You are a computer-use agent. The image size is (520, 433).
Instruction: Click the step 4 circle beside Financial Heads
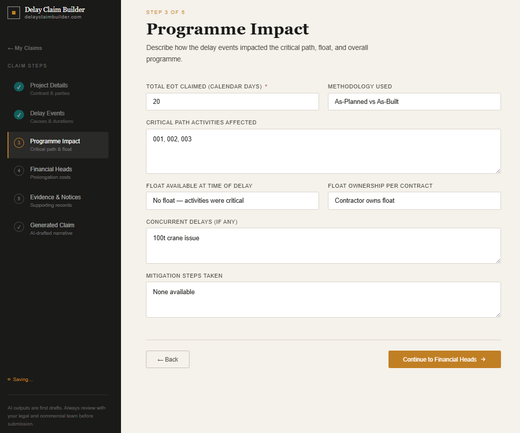(x=19, y=170)
